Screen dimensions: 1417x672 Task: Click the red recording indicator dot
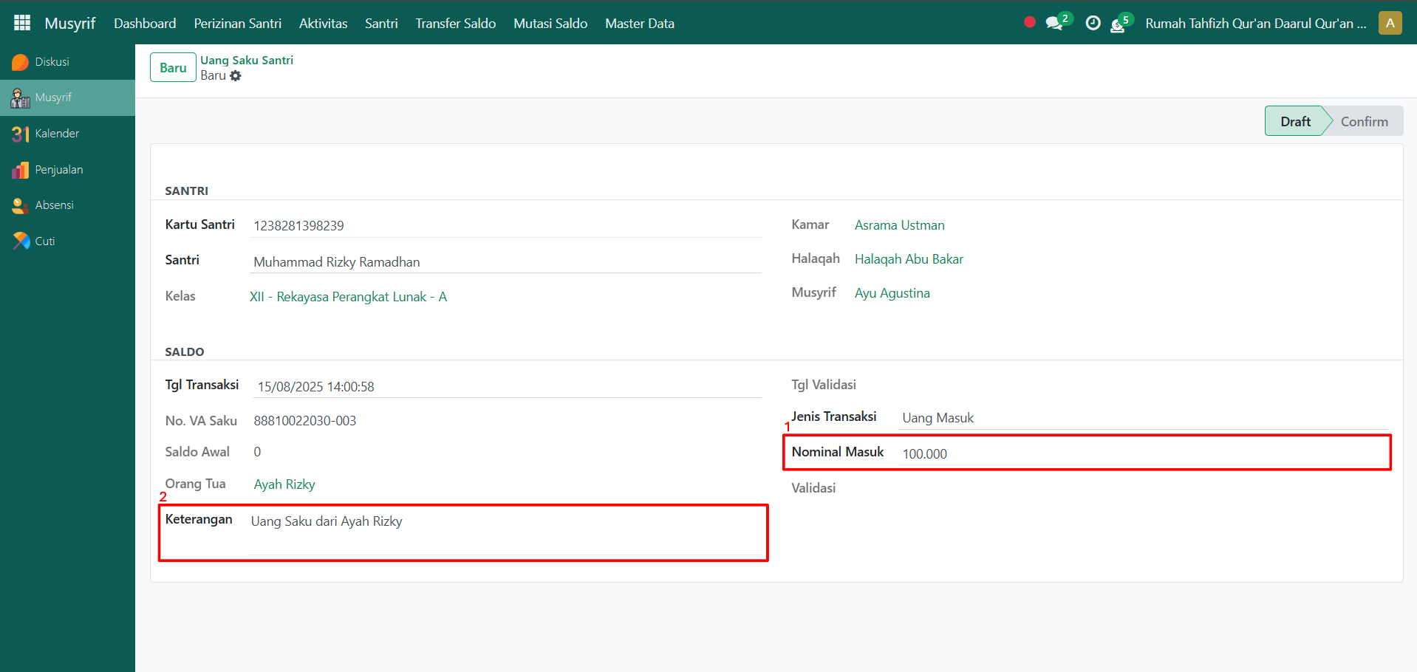1029,22
